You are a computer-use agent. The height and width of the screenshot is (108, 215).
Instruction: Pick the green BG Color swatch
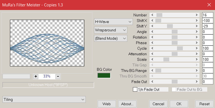(x=104, y=76)
